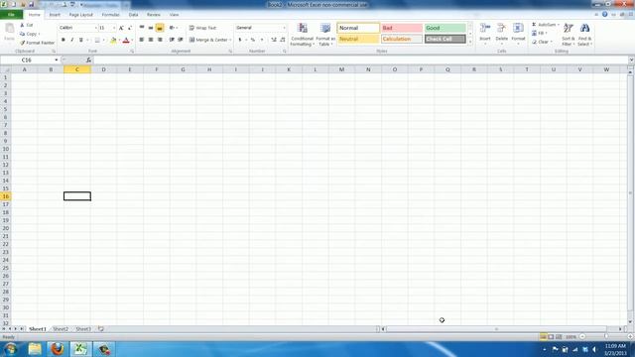Click Decrease Decimal

(283, 40)
